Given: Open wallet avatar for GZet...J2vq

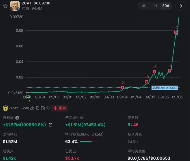Looking at the screenshot, I should 6,108.
